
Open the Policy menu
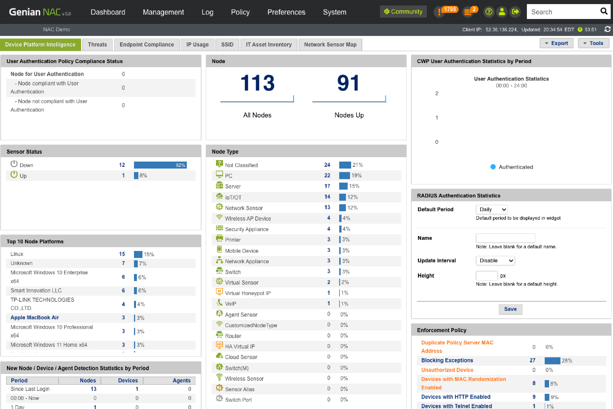[240, 12]
